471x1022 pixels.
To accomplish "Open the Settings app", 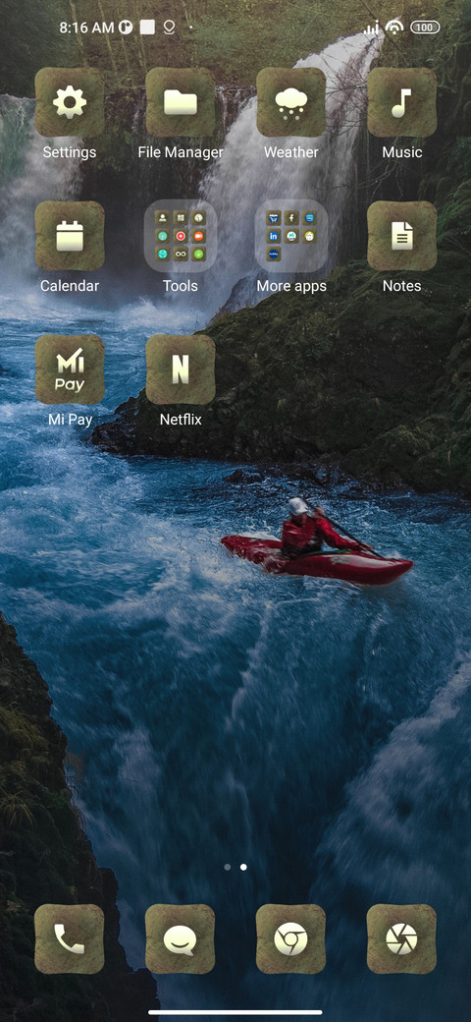I will point(70,102).
